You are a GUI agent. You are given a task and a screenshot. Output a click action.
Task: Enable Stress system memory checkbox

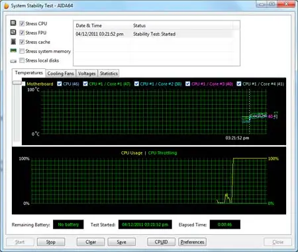coord(22,51)
